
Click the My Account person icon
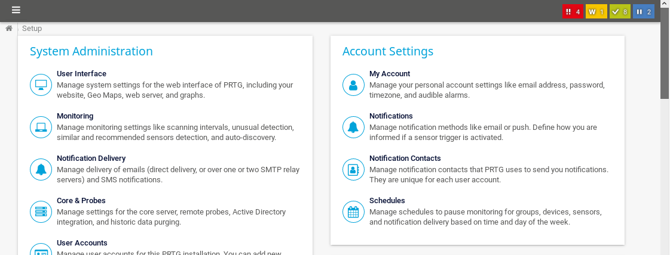(x=353, y=85)
